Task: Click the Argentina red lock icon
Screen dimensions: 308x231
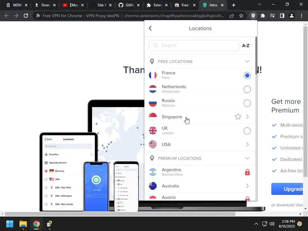Action: [x=247, y=172]
